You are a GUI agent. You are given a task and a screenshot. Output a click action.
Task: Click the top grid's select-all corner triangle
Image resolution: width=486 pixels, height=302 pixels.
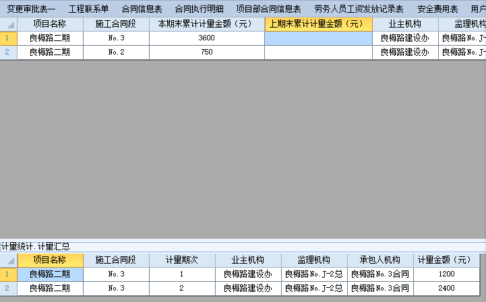click(10, 24)
